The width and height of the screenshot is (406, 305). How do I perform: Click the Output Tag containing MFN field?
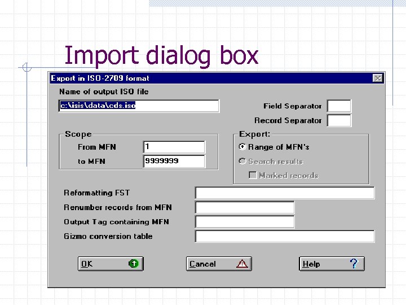pos(245,222)
